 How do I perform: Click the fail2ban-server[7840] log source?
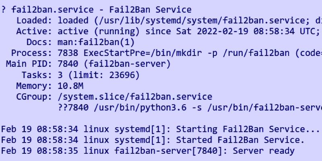click(x=168, y=151)
